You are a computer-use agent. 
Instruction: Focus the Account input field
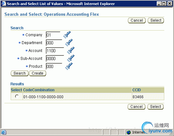tap(55, 51)
